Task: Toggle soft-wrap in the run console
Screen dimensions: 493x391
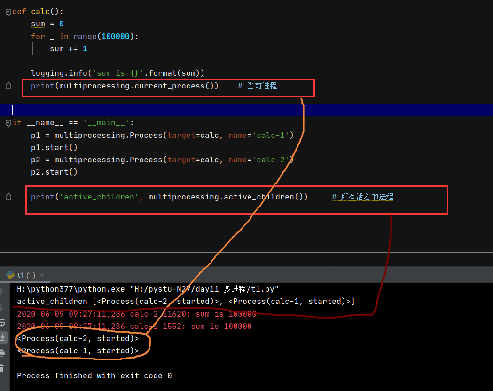Action: (x=2, y=322)
